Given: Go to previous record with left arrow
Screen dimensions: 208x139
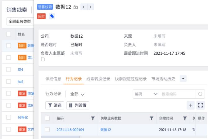Looking at the screenshot, I should tap(84, 7).
